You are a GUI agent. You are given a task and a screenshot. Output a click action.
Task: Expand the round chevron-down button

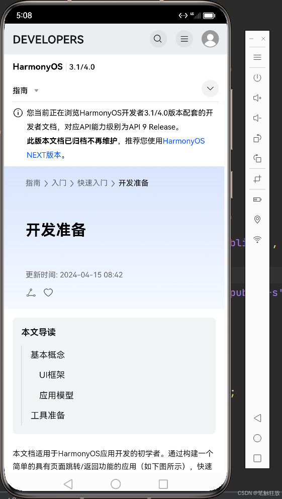[x=210, y=88]
